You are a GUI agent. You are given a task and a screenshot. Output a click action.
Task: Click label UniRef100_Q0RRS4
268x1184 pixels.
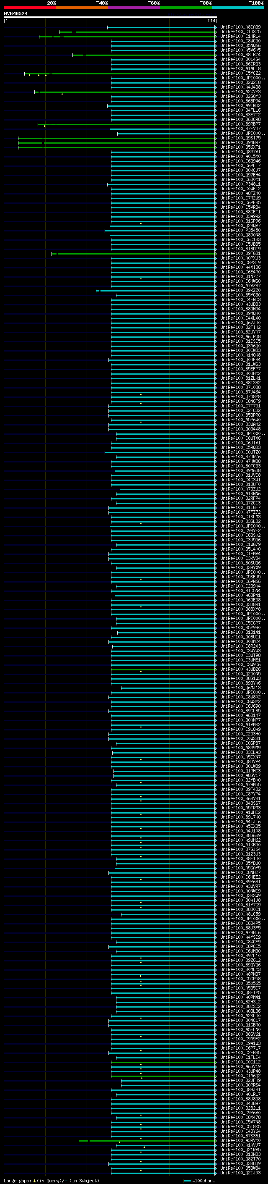240,1085
